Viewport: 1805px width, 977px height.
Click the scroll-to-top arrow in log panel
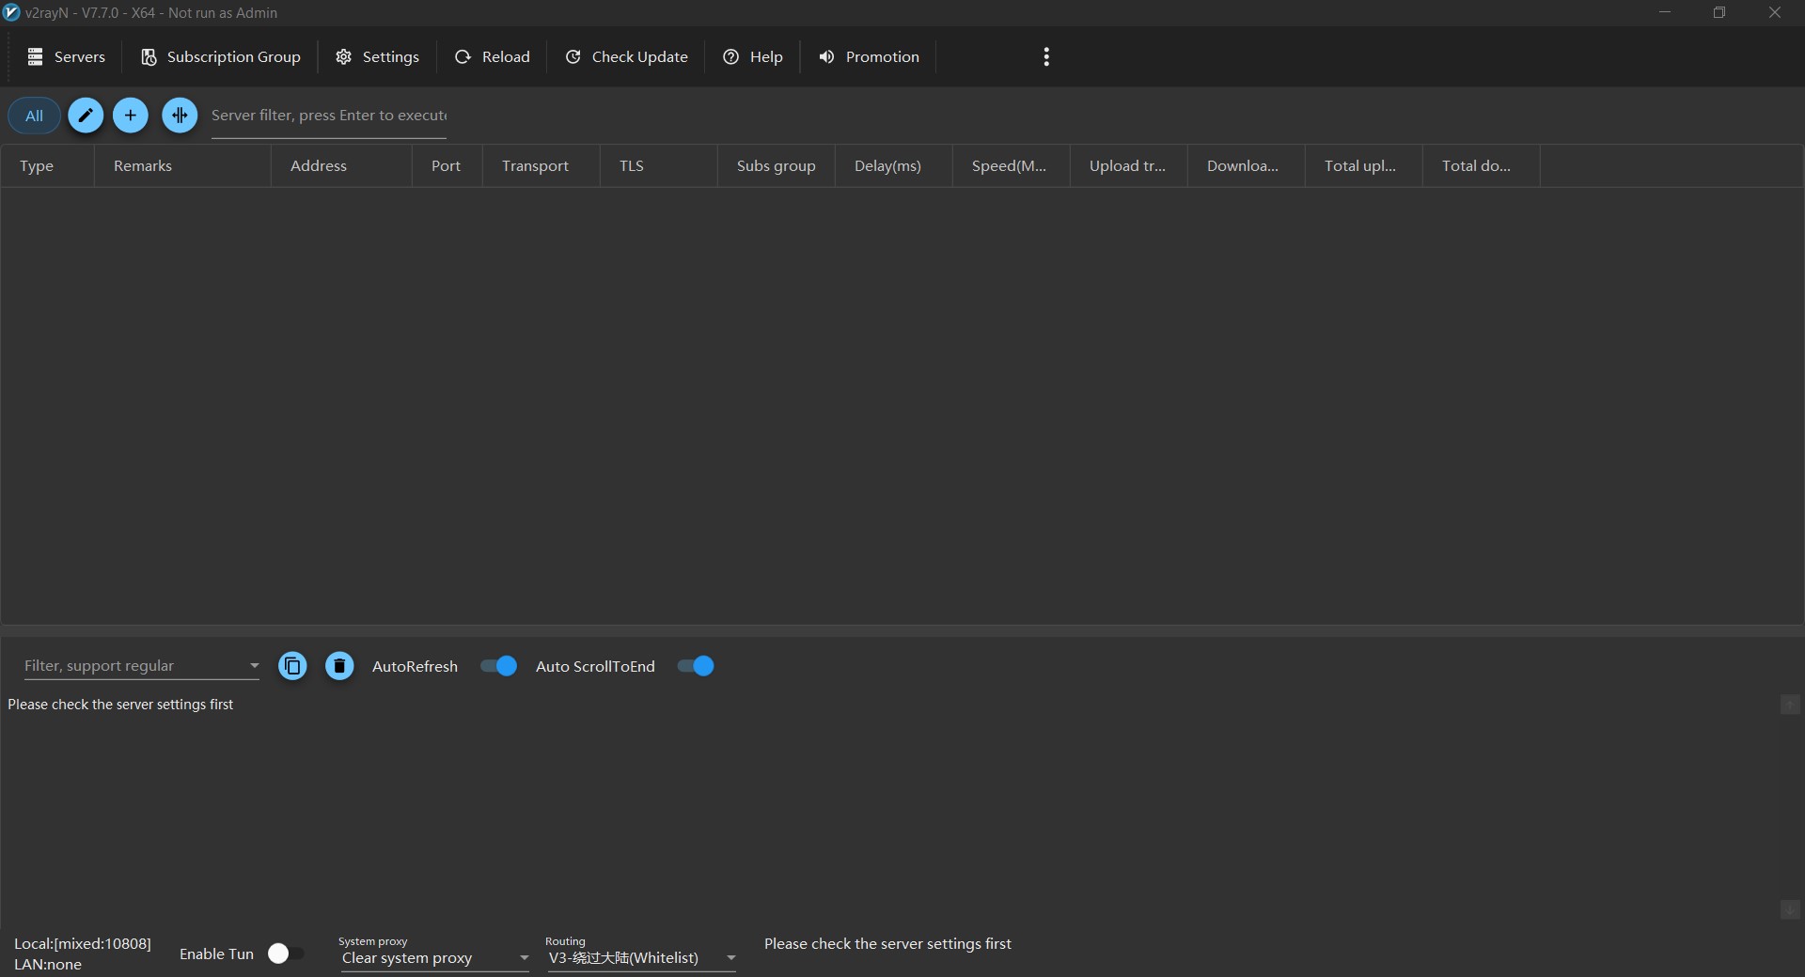(x=1790, y=705)
